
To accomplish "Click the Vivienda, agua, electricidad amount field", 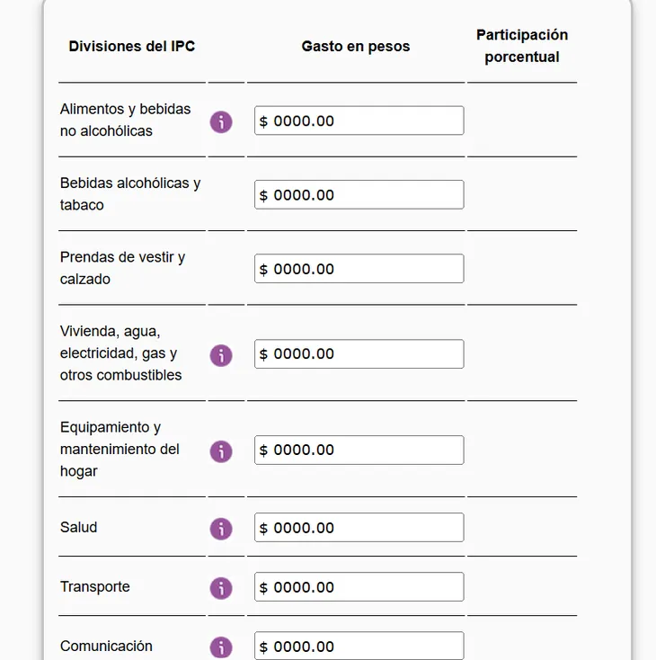I will (x=359, y=354).
